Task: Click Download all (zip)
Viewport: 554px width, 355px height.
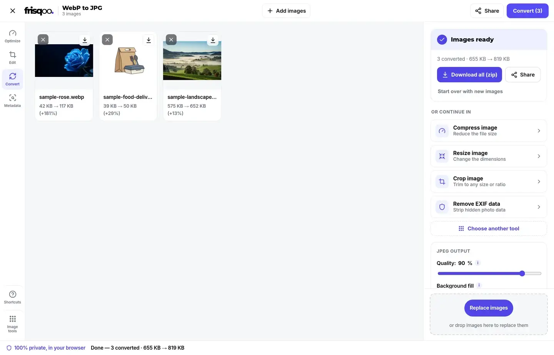Action: 469,75
